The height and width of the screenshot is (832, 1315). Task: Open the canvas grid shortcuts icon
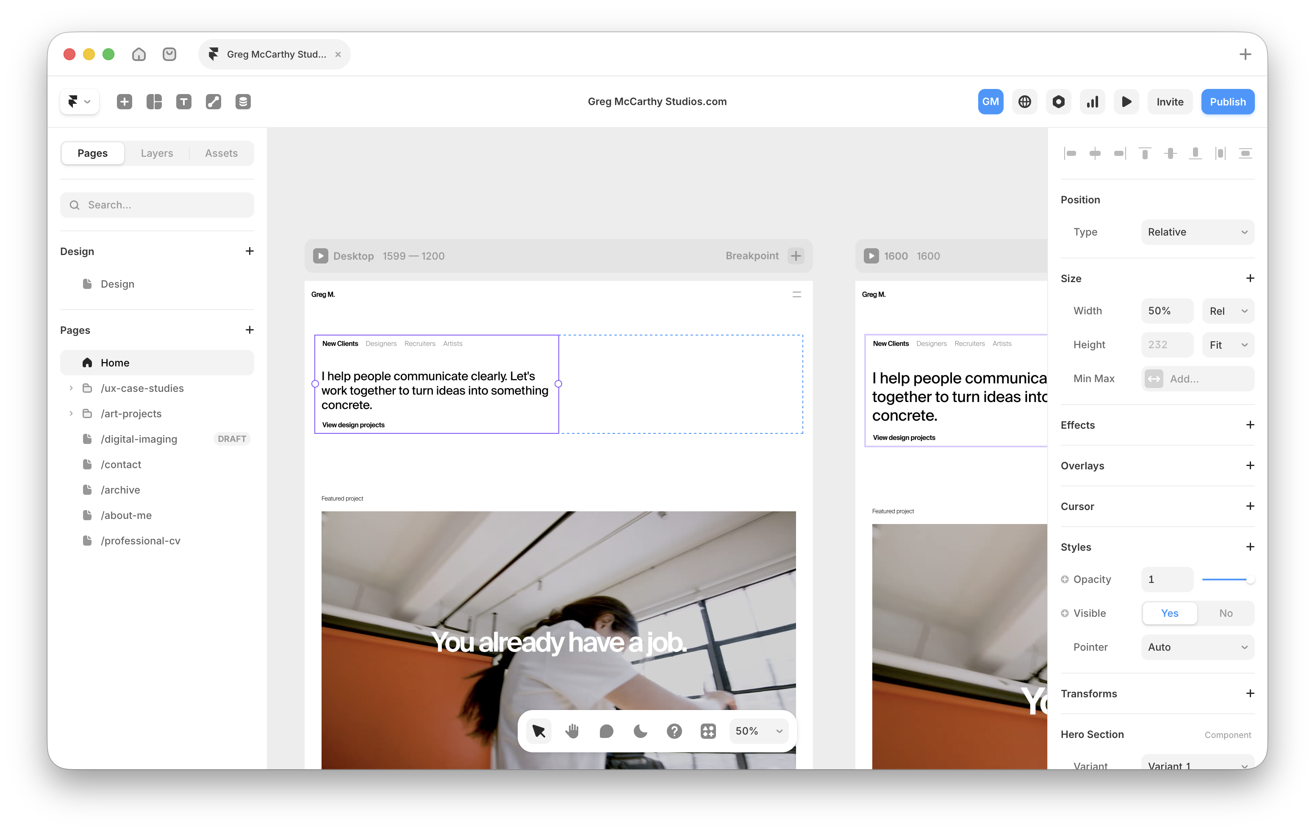[x=708, y=730]
